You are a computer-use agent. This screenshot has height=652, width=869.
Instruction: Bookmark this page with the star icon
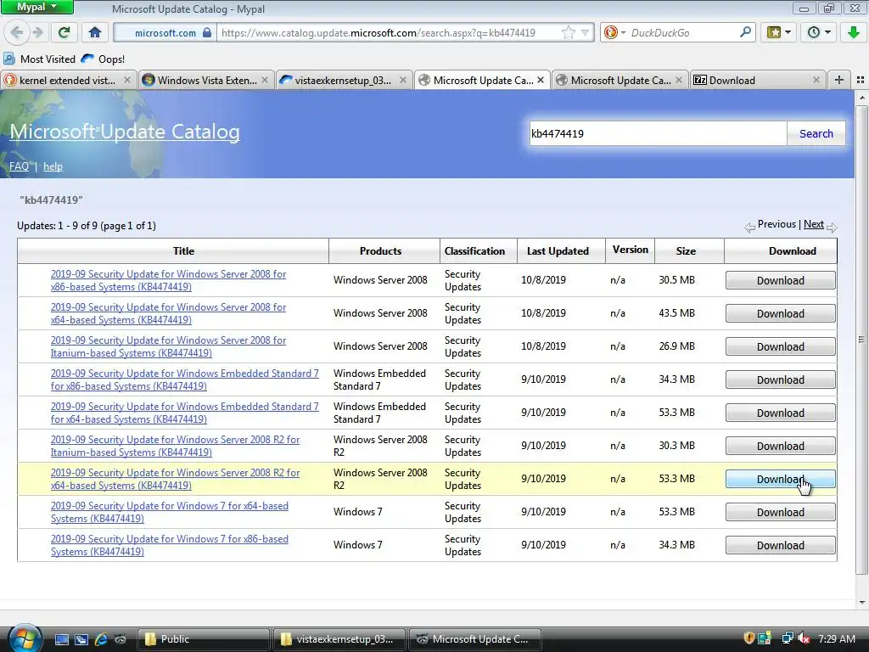click(x=568, y=33)
